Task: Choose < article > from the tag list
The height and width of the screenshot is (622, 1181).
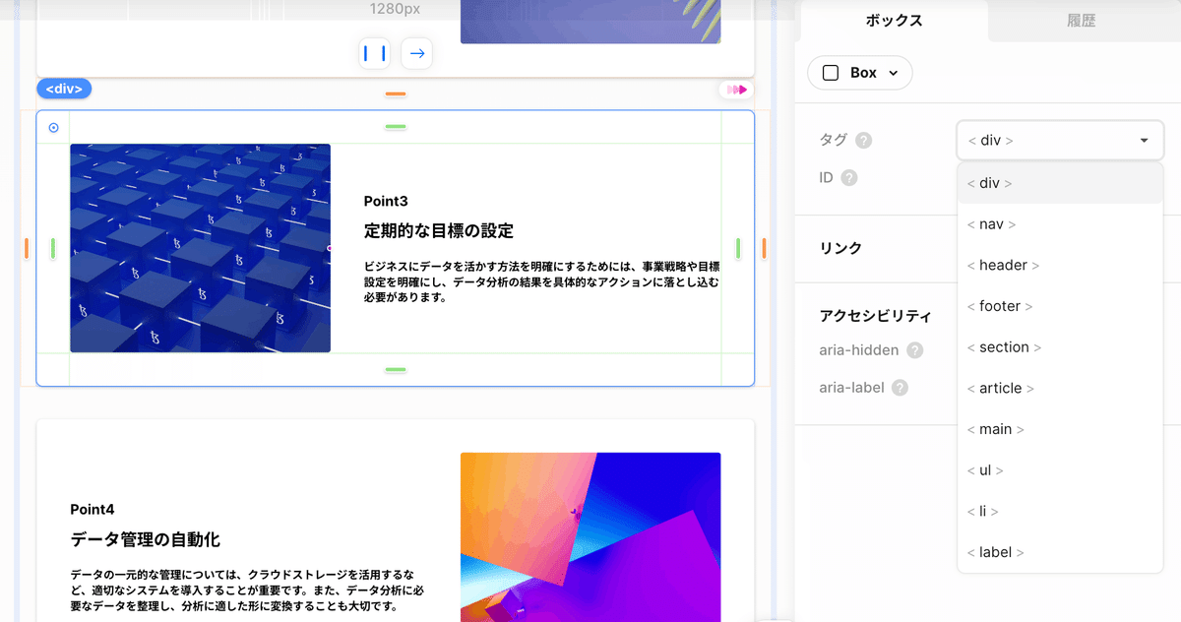Action: (x=1060, y=388)
